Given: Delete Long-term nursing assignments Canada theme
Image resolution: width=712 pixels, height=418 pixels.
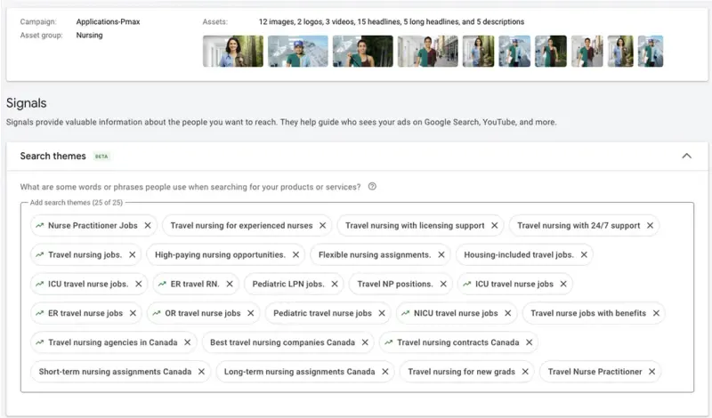Looking at the screenshot, I should 385,371.
